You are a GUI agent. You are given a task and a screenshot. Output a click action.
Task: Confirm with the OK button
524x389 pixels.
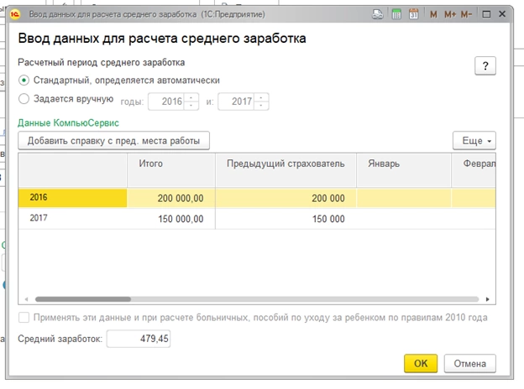[421, 363]
